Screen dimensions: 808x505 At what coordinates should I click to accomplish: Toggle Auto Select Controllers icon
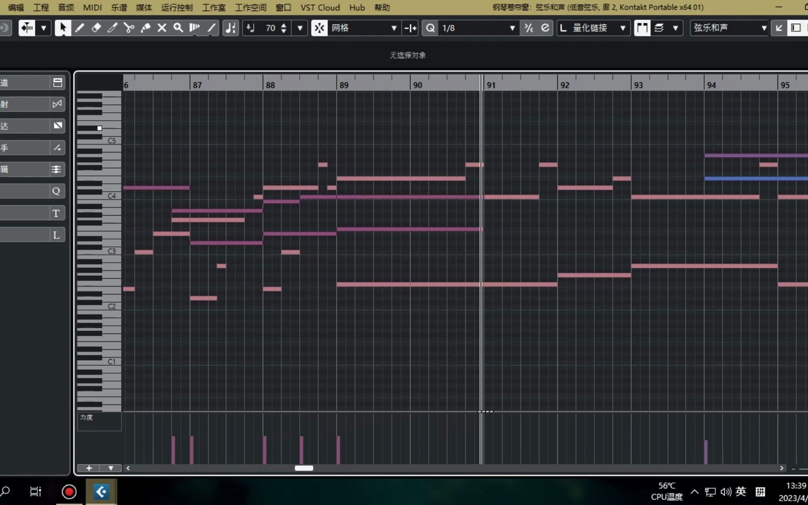231,28
